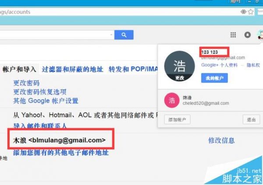
Task: Open the notifications bell icon
Action: [x=247, y=35]
